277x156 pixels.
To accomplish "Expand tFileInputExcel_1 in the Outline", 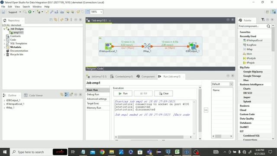I will 4,104.
